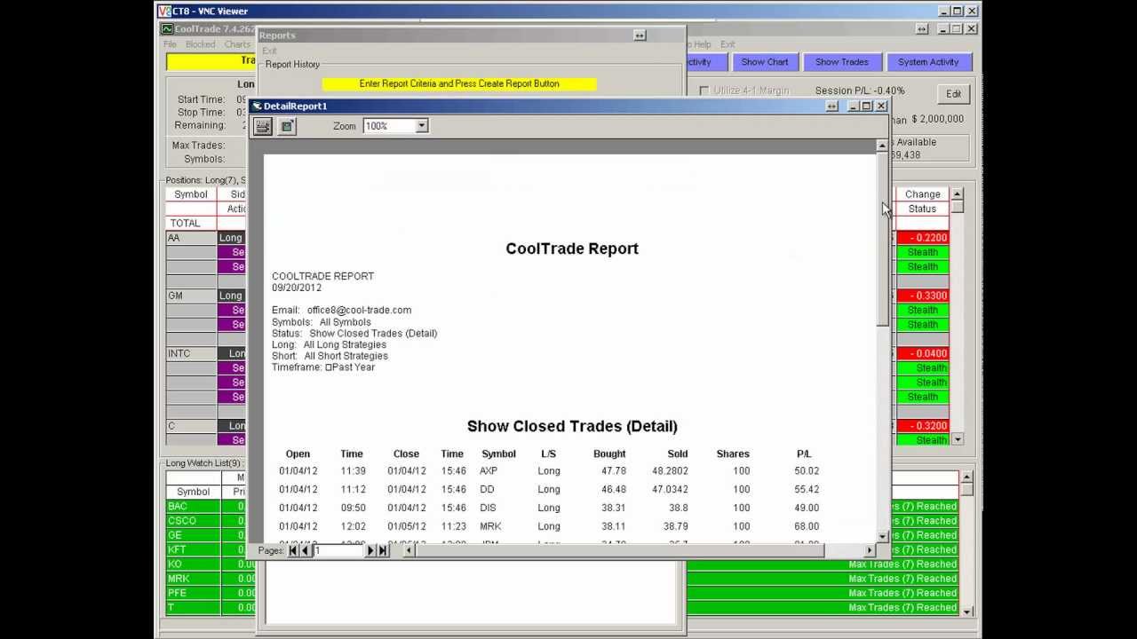This screenshot has height=639, width=1137.
Task: Close the DetailReport1 window
Action: click(x=881, y=106)
